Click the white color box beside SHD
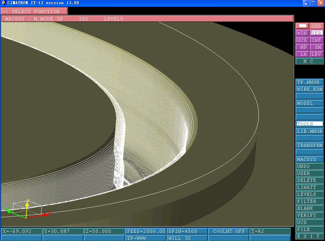 pos(302,26)
